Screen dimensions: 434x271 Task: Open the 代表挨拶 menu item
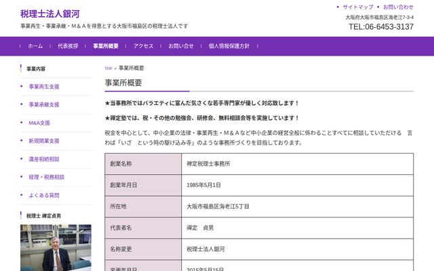[68, 46]
